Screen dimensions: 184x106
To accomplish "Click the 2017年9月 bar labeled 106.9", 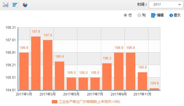I will click(119, 71).
